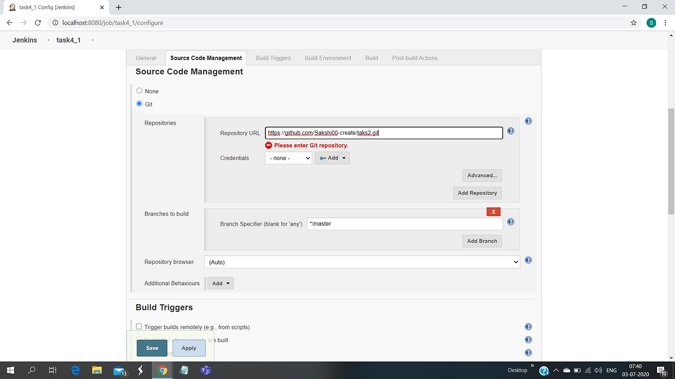Image resolution: width=675 pixels, height=379 pixels.
Task: Switch to the Build Triggers tab
Action: pos(273,58)
